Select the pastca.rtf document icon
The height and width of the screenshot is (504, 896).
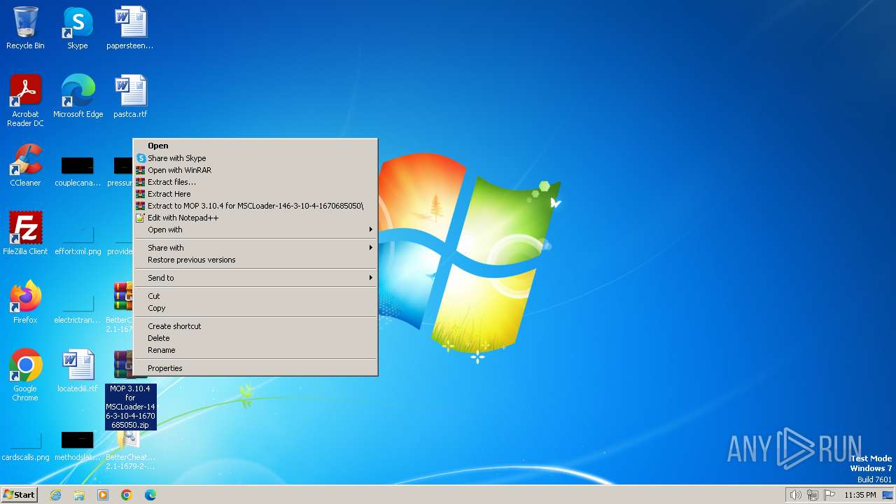coord(130,96)
